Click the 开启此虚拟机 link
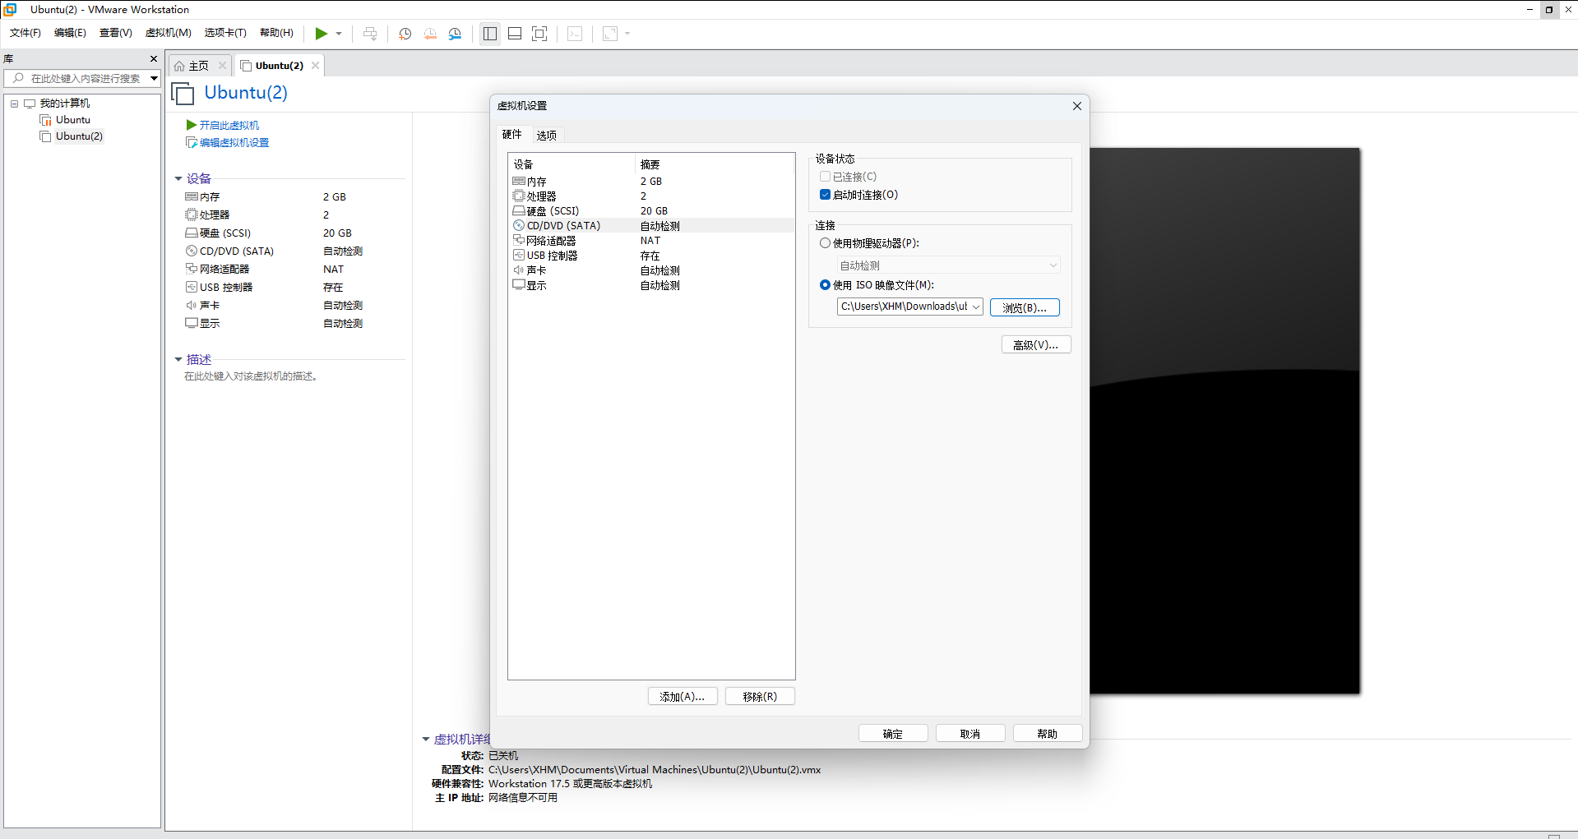1578x839 pixels. 229,125
